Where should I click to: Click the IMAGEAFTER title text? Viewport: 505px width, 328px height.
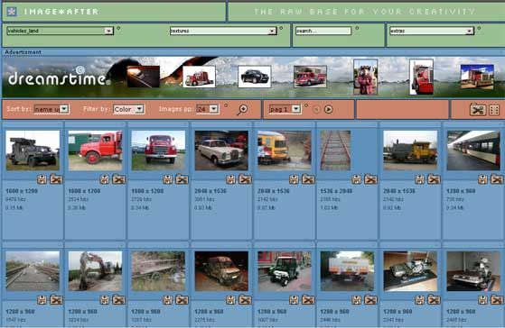61,12
